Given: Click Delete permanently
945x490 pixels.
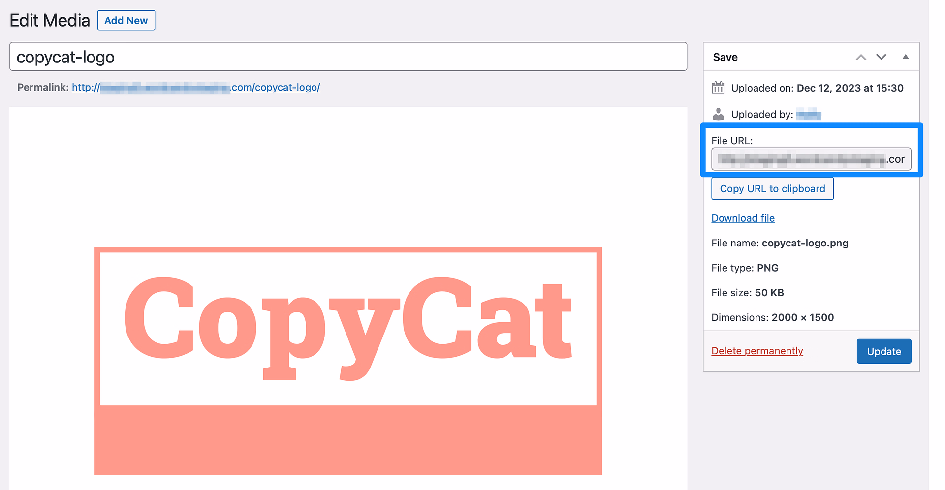Looking at the screenshot, I should [x=757, y=351].
